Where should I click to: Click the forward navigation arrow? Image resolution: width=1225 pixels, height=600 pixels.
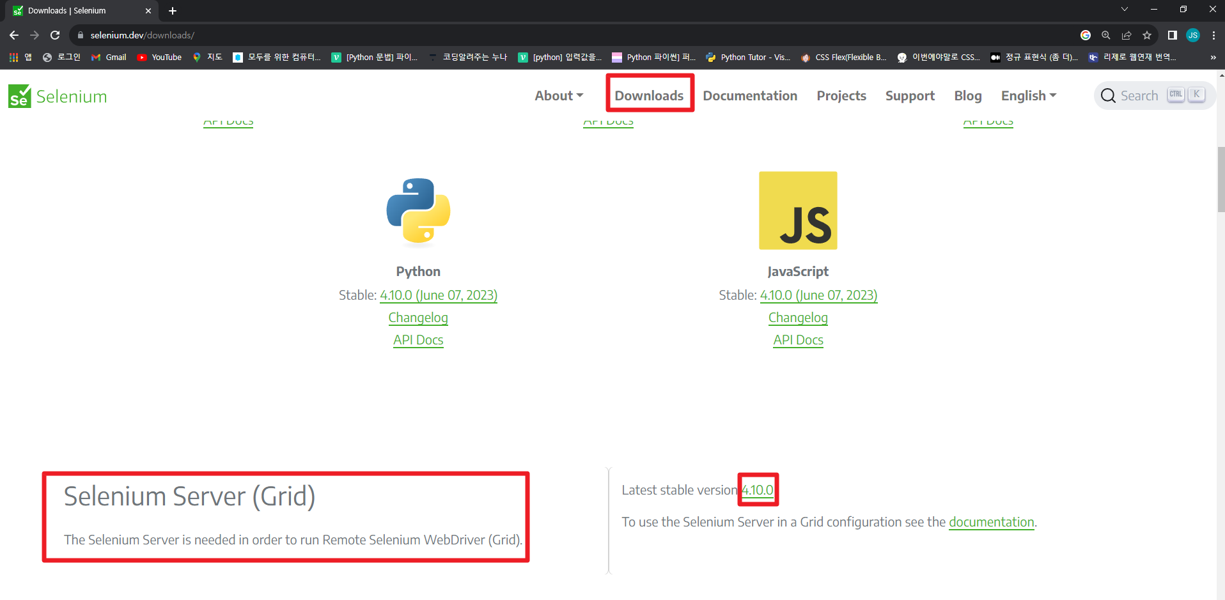click(x=35, y=35)
